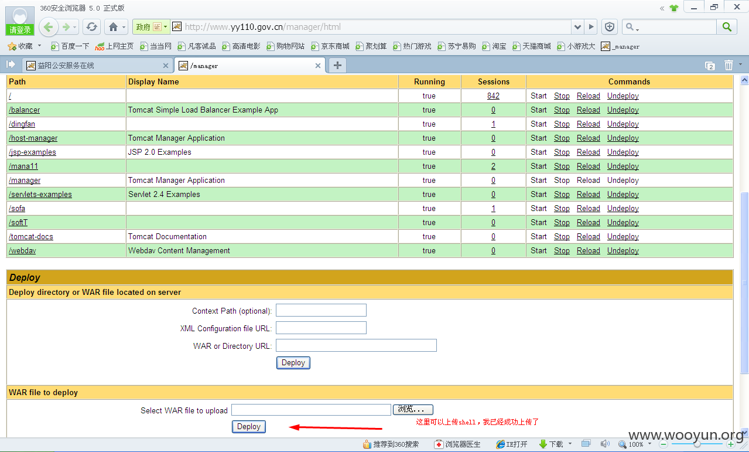This screenshot has height=452, width=749.
Task: Expand the 下载 dropdown arrow
Action: (x=569, y=444)
